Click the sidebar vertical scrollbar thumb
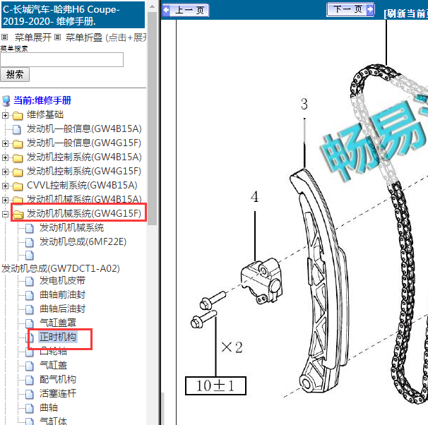 click(153, 119)
